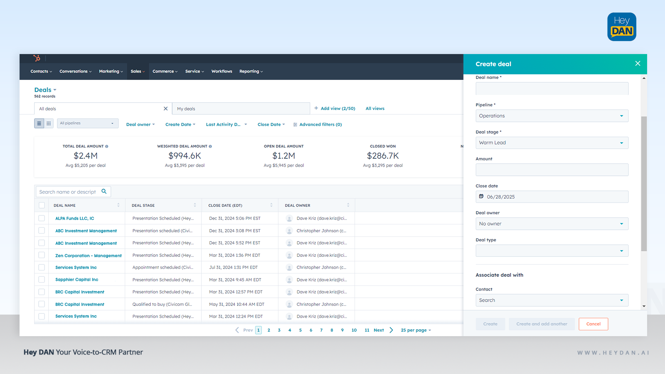Click Dave Kriz's avatar icon
This screenshot has height=374, width=665.
point(289,218)
